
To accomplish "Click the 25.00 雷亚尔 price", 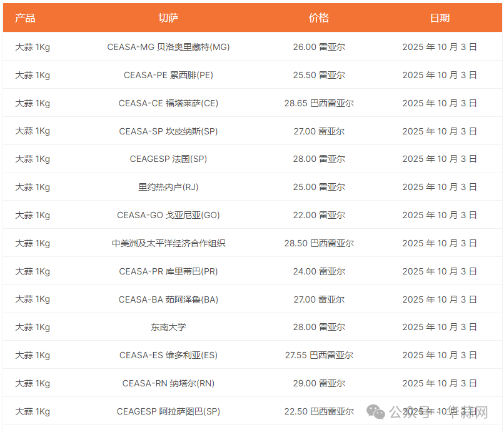I will pyautogui.click(x=319, y=187).
